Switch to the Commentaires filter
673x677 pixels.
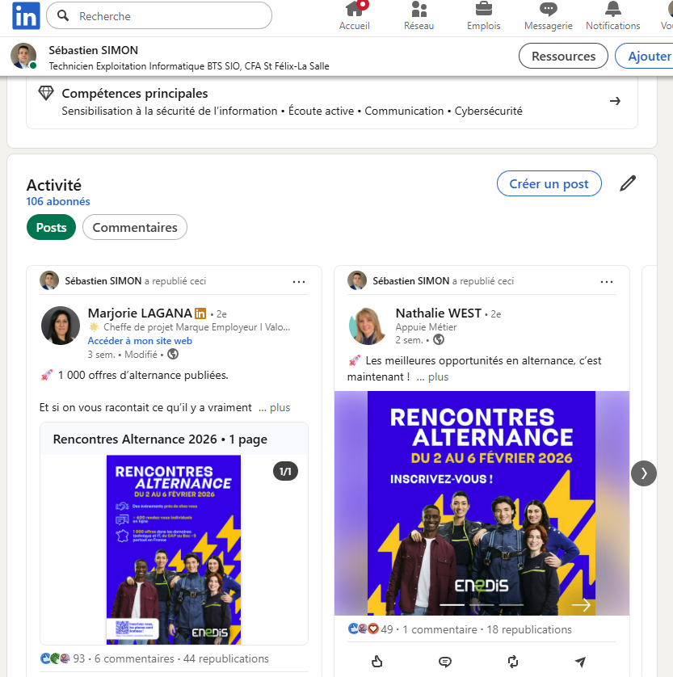[x=135, y=228]
